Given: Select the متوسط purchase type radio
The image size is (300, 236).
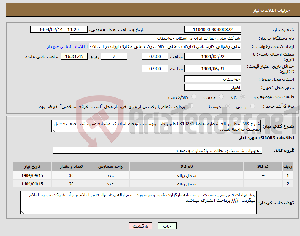Looking at the screenshot, I should [x=228, y=106].
